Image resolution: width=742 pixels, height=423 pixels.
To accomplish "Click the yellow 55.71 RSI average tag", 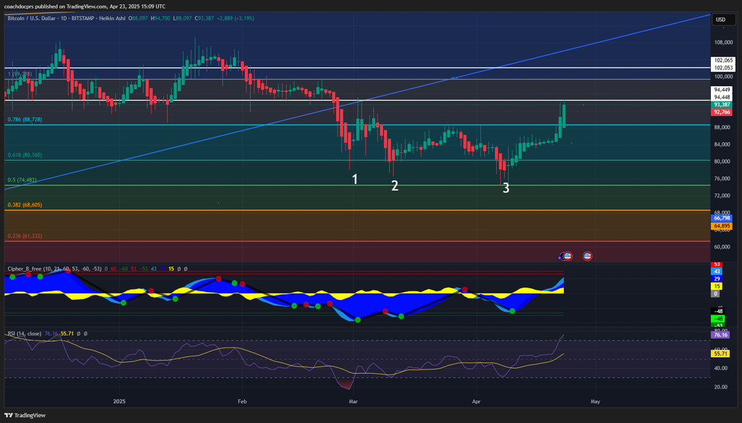I will [x=720, y=353].
